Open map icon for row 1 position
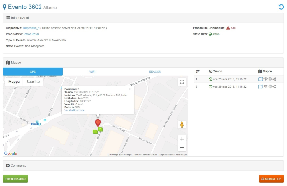The image size is (287, 186). click(260, 79)
